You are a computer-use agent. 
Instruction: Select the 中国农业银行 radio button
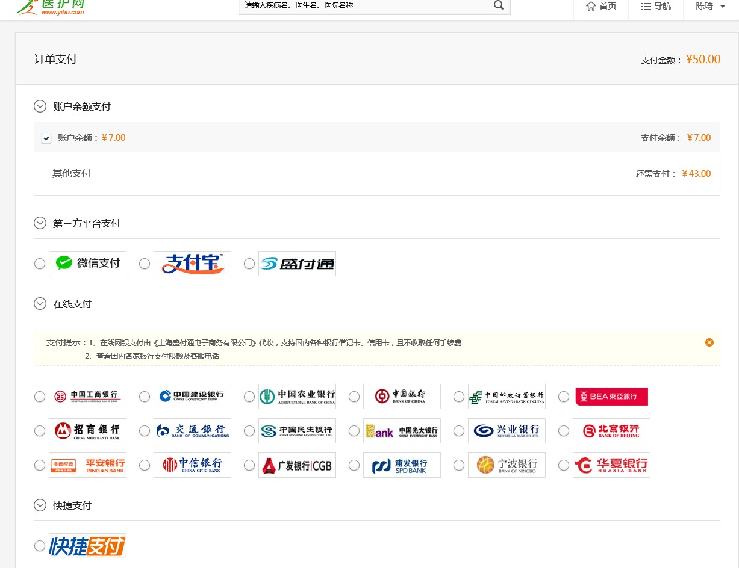point(249,397)
